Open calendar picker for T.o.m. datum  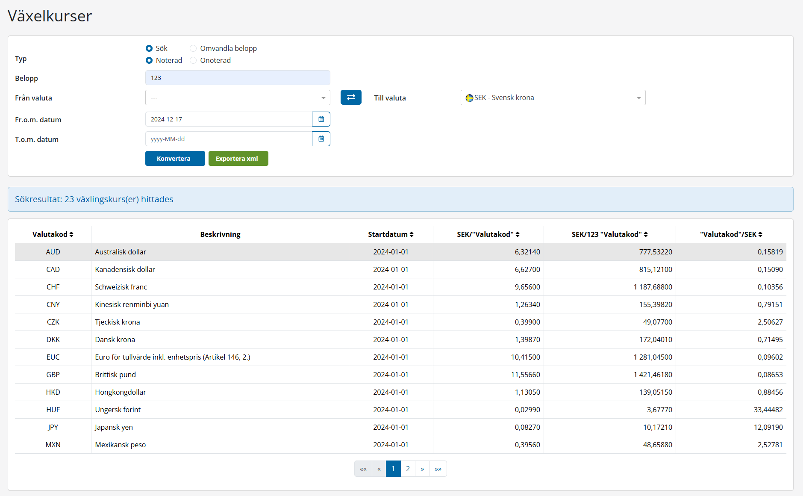(x=321, y=139)
